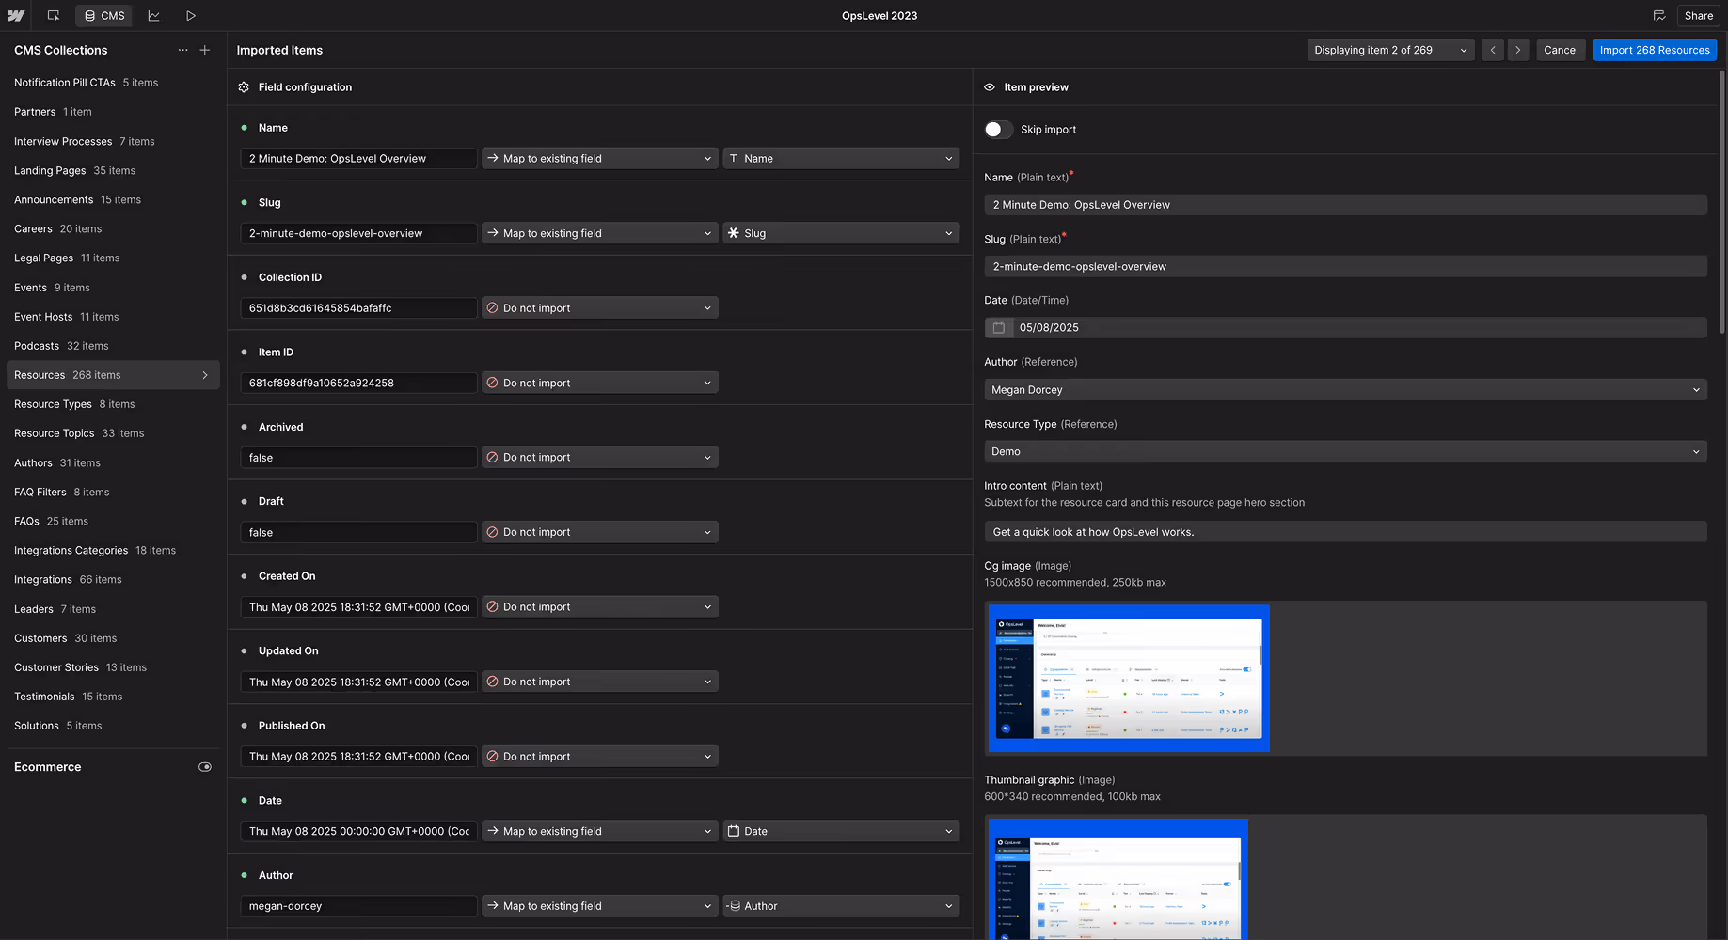Open the Name field mapping action dropdown
The width and height of the screenshot is (1728, 940).
point(600,158)
